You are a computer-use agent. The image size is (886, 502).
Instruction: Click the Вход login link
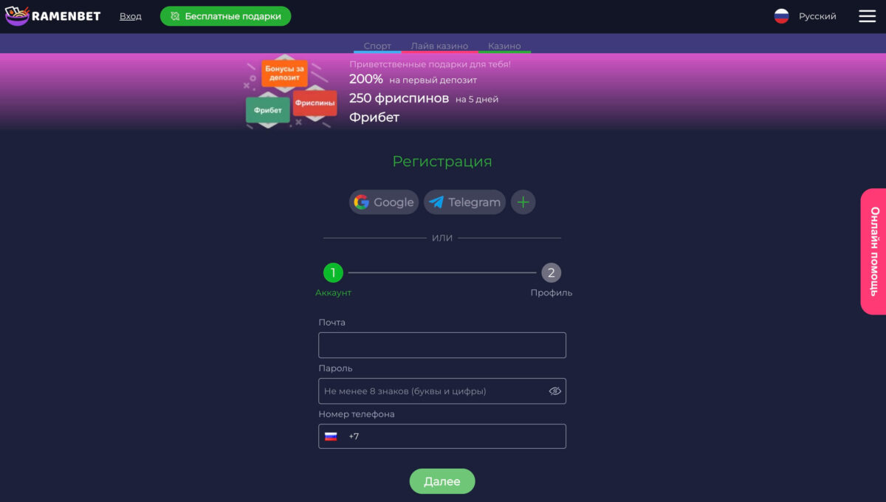pos(131,16)
